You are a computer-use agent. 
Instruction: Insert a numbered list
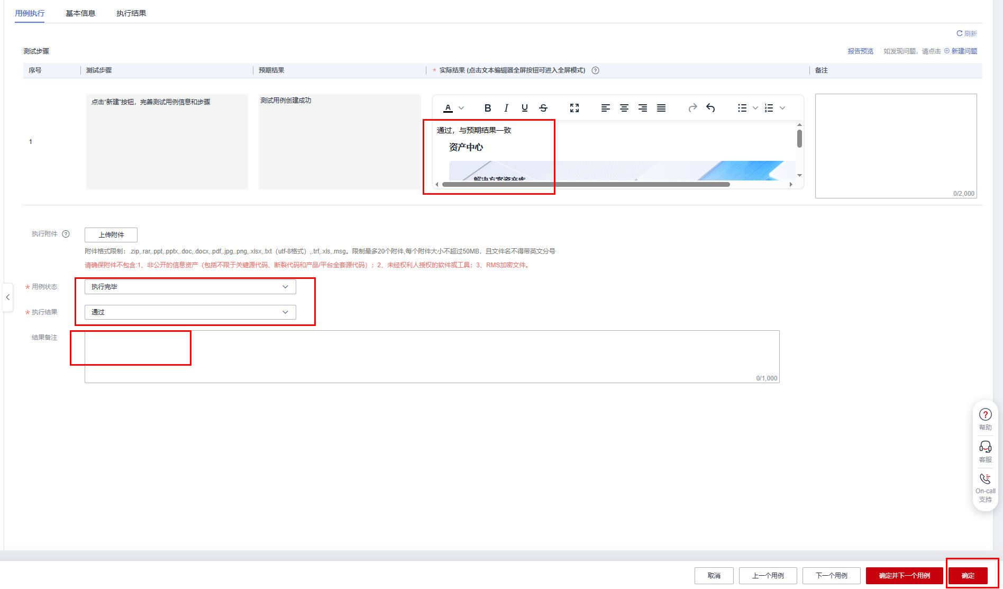[x=769, y=108]
